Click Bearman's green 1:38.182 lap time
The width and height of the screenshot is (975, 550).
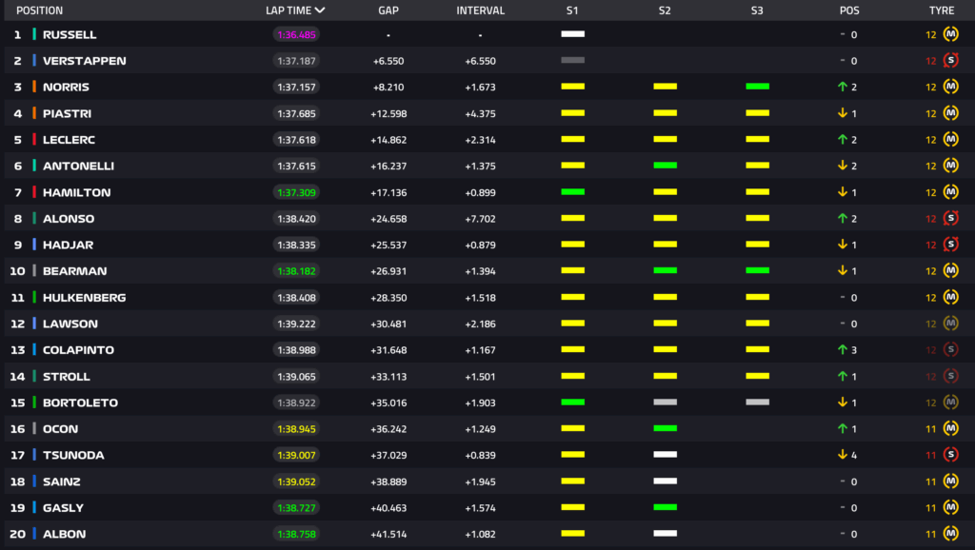(296, 271)
